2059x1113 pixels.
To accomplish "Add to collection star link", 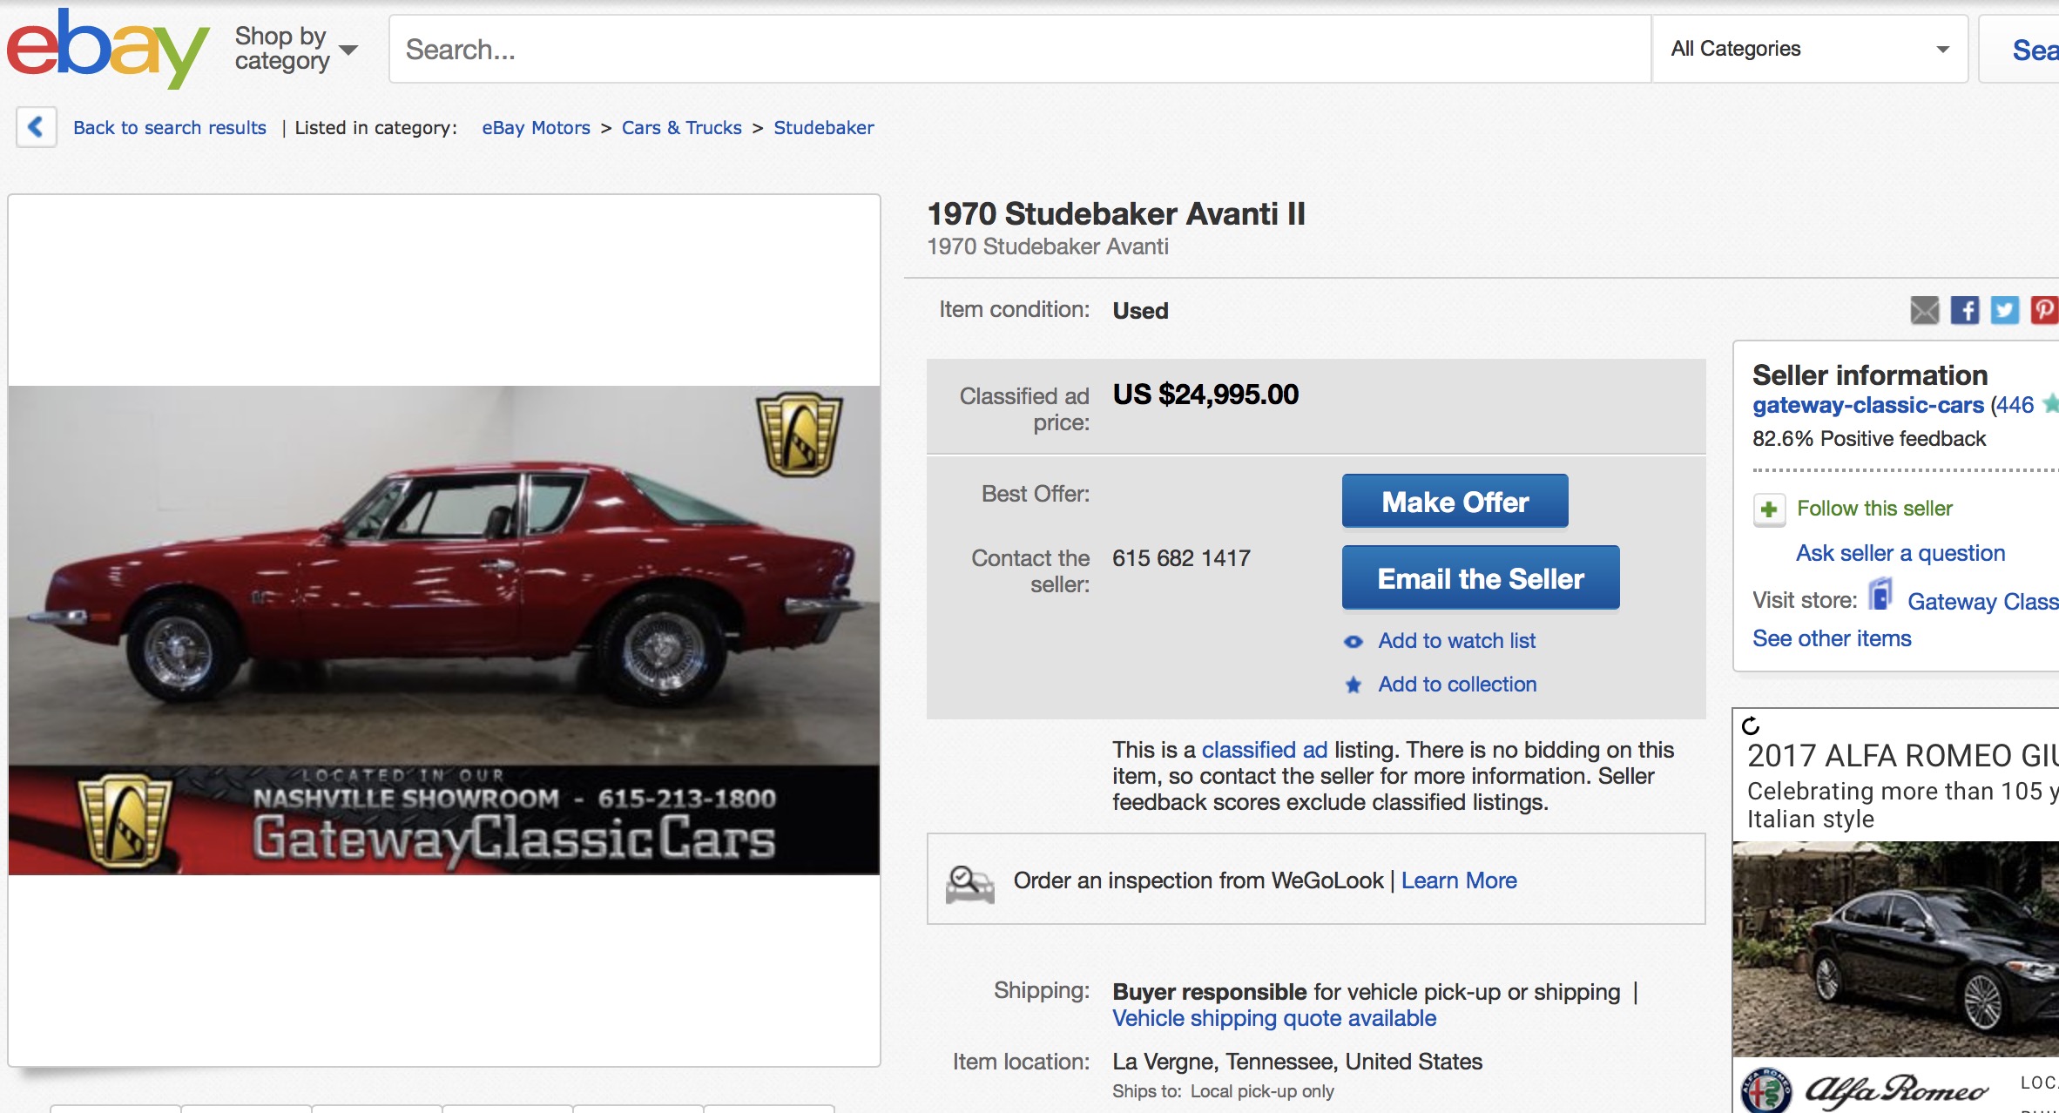I will tap(1456, 685).
